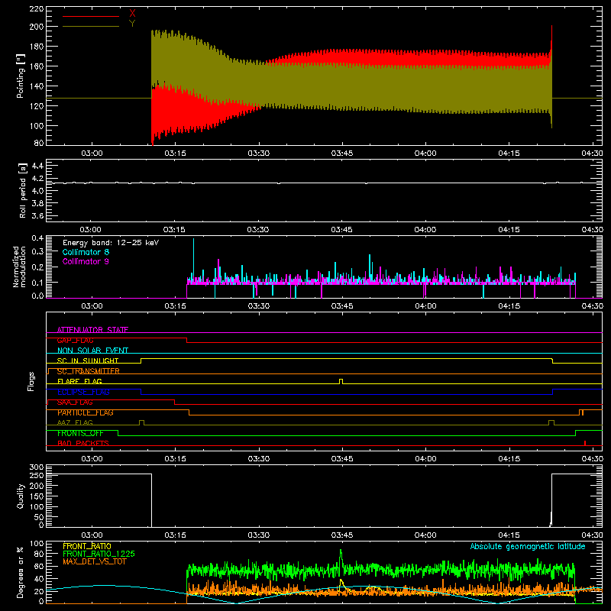Select the SC_TRANSMITTER flag label
Image resolution: width=611 pixels, height=611 pixels.
click(x=89, y=371)
